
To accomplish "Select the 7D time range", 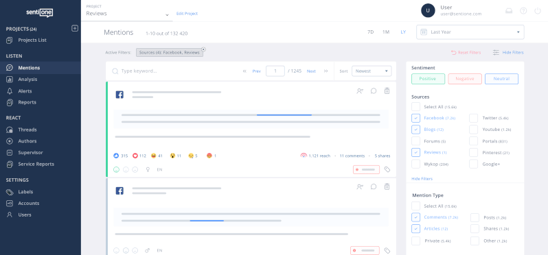I will 370,32.
